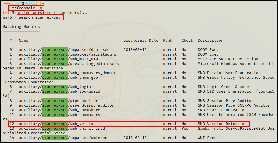Click the smb_enum_gpp module path
The height and width of the screenshot is (143, 278).
58,78
